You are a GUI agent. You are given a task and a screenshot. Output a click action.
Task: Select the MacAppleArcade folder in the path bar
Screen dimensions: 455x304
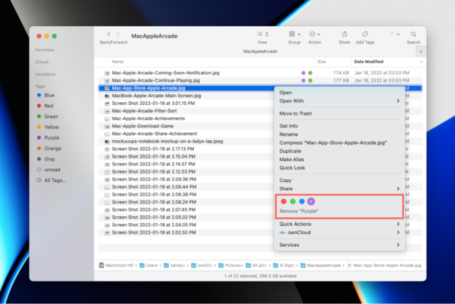point(321,265)
